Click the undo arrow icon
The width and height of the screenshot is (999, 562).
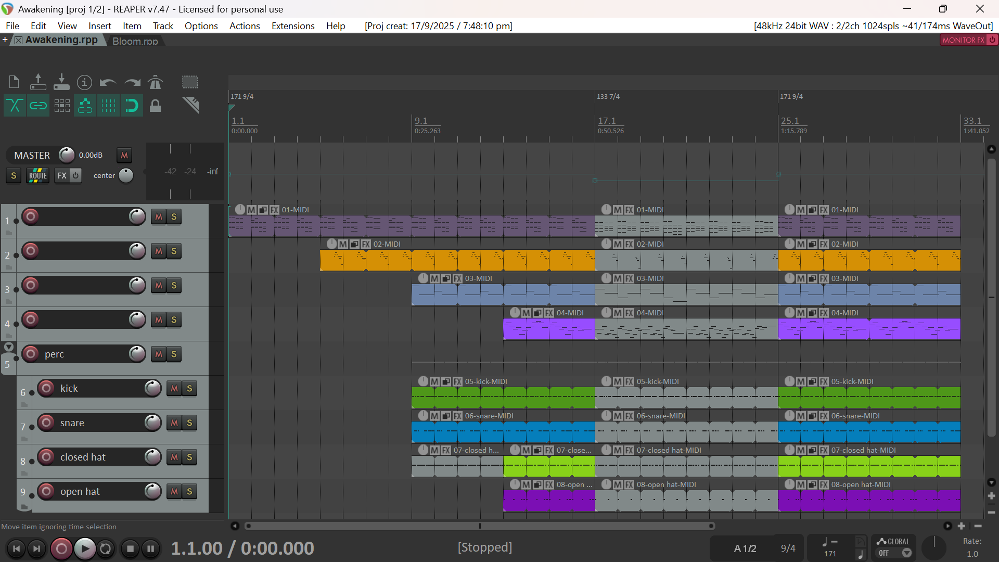pyautogui.click(x=108, y=82)
